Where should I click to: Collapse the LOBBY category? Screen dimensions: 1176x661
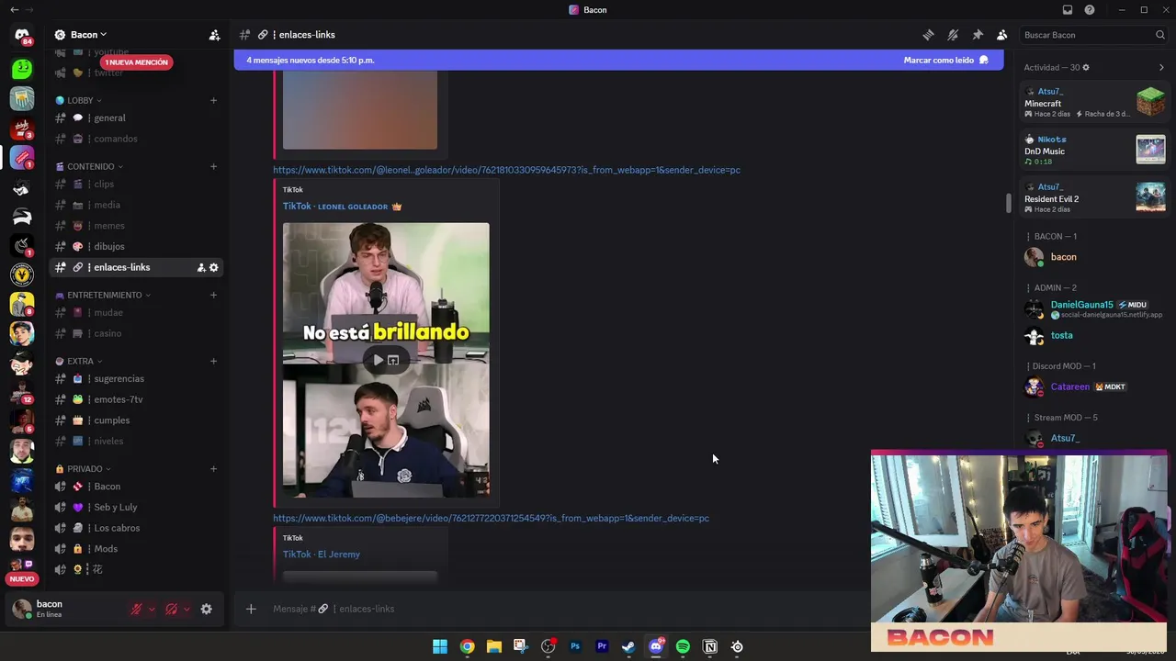coord(79,100)
